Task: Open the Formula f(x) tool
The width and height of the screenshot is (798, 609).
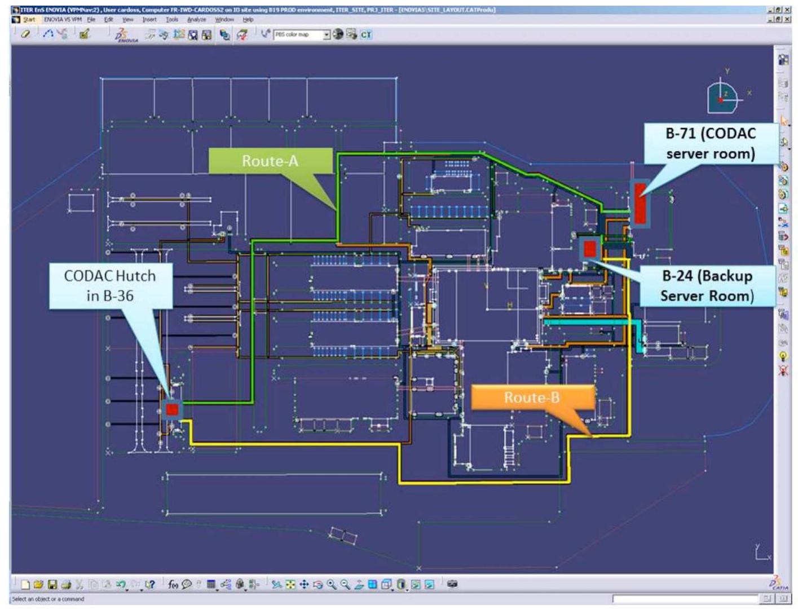Action: (x=173, y=585)
